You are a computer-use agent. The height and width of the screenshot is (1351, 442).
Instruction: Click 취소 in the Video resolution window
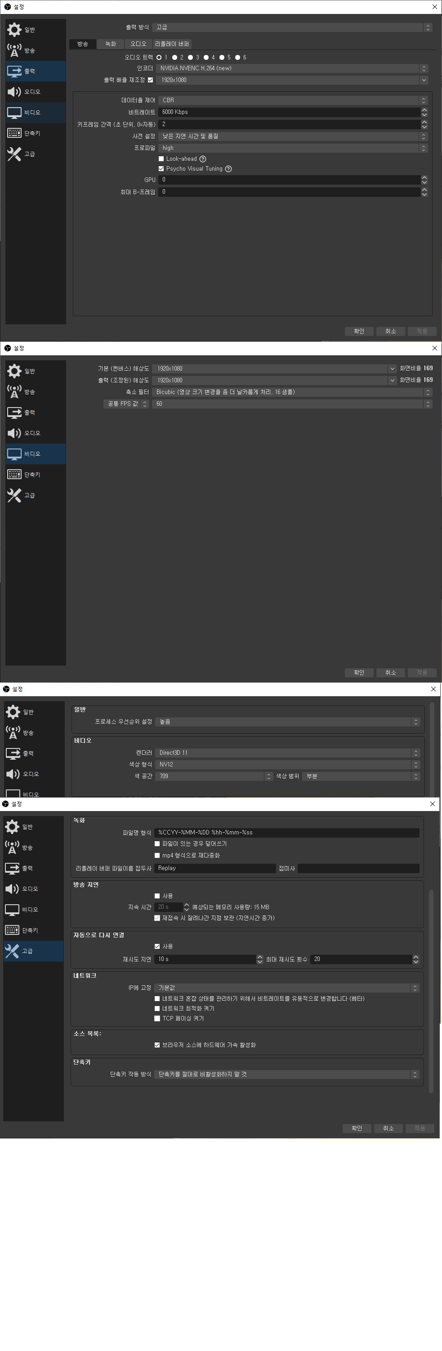coord(391,673)
